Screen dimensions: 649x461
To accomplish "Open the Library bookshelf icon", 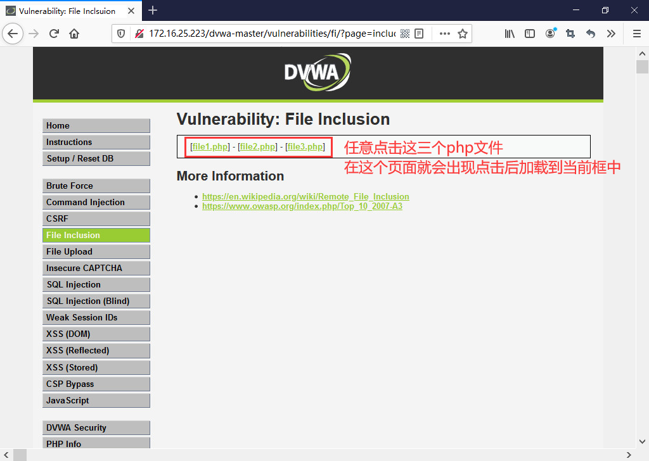I will coord(510,34).
